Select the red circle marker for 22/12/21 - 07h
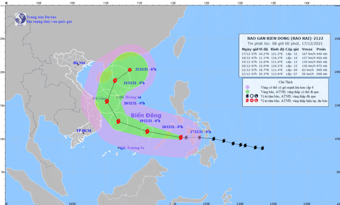The height and width of the screenshot is (205, 340). coord(129,70)
